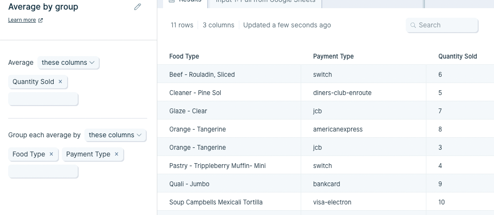Select the visa-electron payment cell
Image resolution: width=494 pixels, height=215 pixels.
click(x=364, y=203)
